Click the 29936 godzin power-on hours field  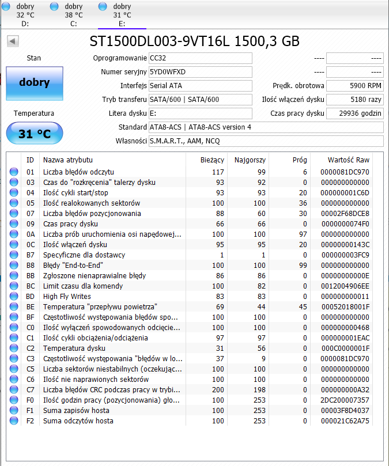pos(355,113)
